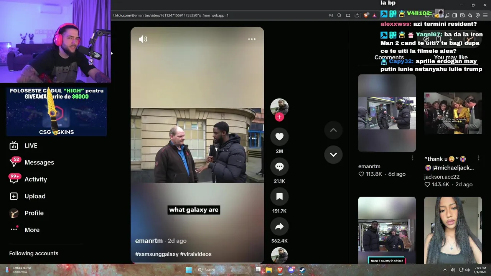Switch to the Comments tab
This screenshot has width=491, height=276.
(389, 58)
